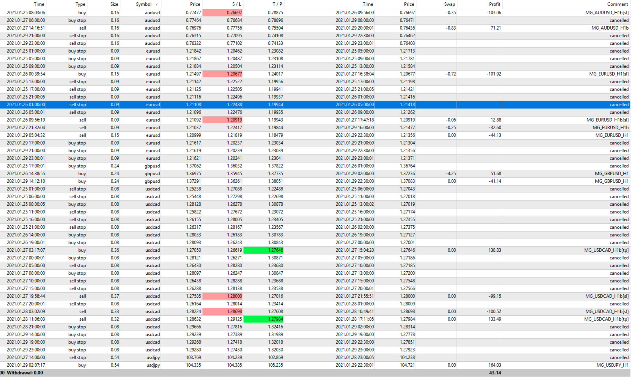Click the T / P column header
Screen dimensions: 631x377
point(277,4)
